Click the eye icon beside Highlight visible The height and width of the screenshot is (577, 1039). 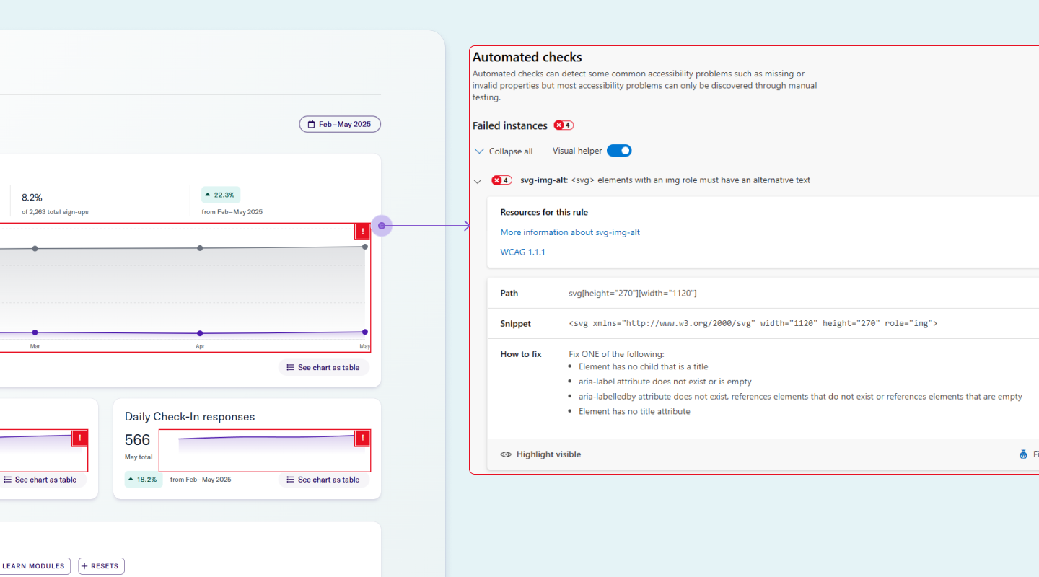tap(506, 454)
